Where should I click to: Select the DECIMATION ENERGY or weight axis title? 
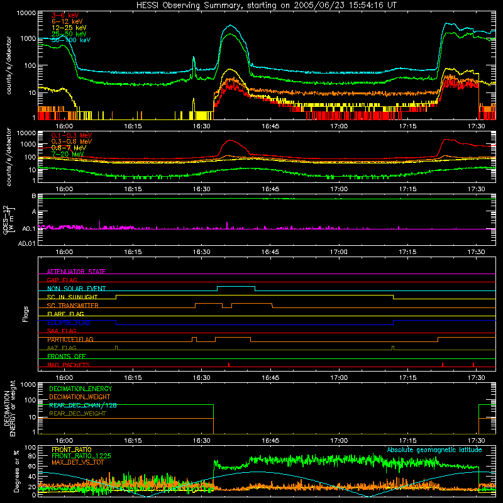click(9, 408)
